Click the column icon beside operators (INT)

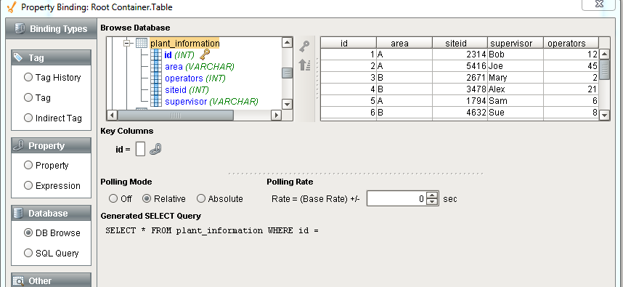point(156,78)
